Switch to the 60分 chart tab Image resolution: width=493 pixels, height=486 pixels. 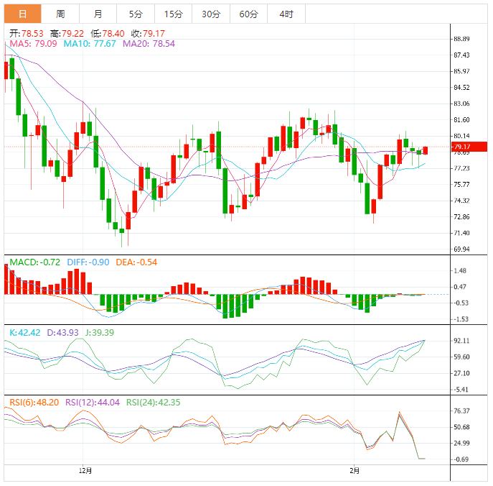point(248,14)
